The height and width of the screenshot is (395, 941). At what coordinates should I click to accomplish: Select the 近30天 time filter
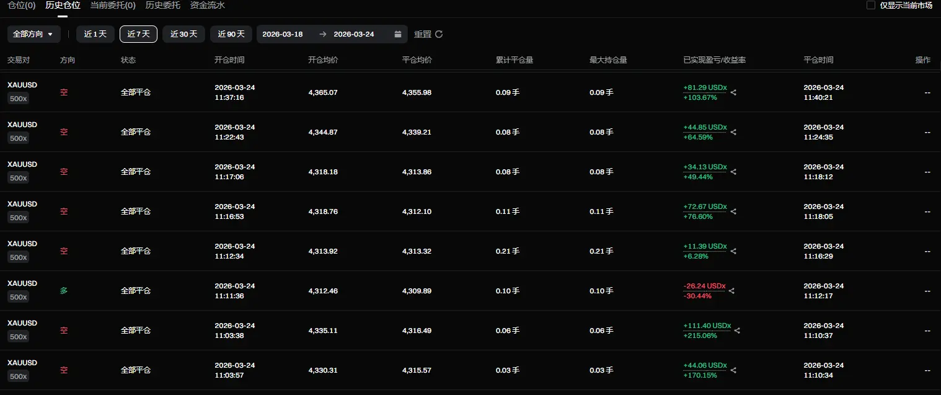click(183, 34)
